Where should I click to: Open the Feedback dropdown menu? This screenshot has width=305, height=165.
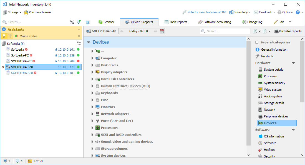264,12
